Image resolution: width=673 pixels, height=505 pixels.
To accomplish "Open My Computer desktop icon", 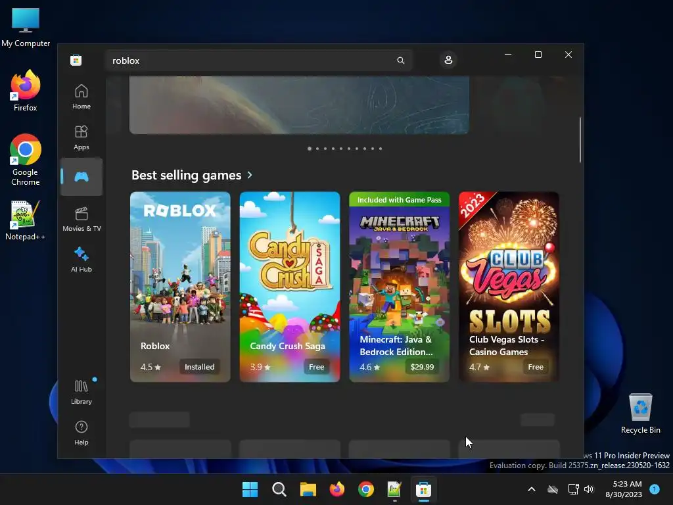I will point(26,28).
